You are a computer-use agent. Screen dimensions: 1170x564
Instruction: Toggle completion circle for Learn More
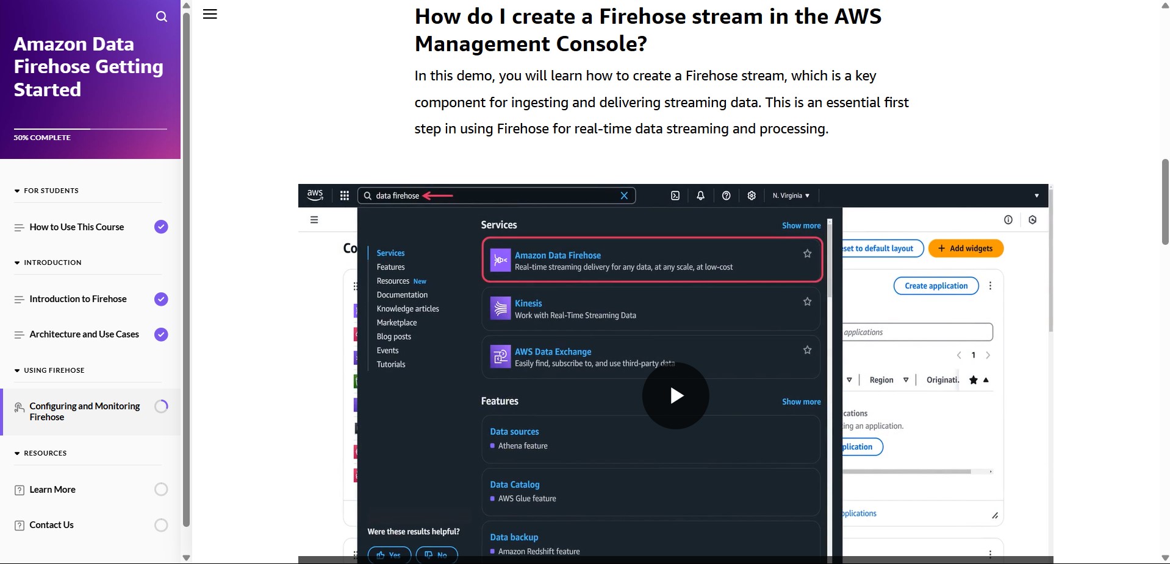(x=161, y=490)
